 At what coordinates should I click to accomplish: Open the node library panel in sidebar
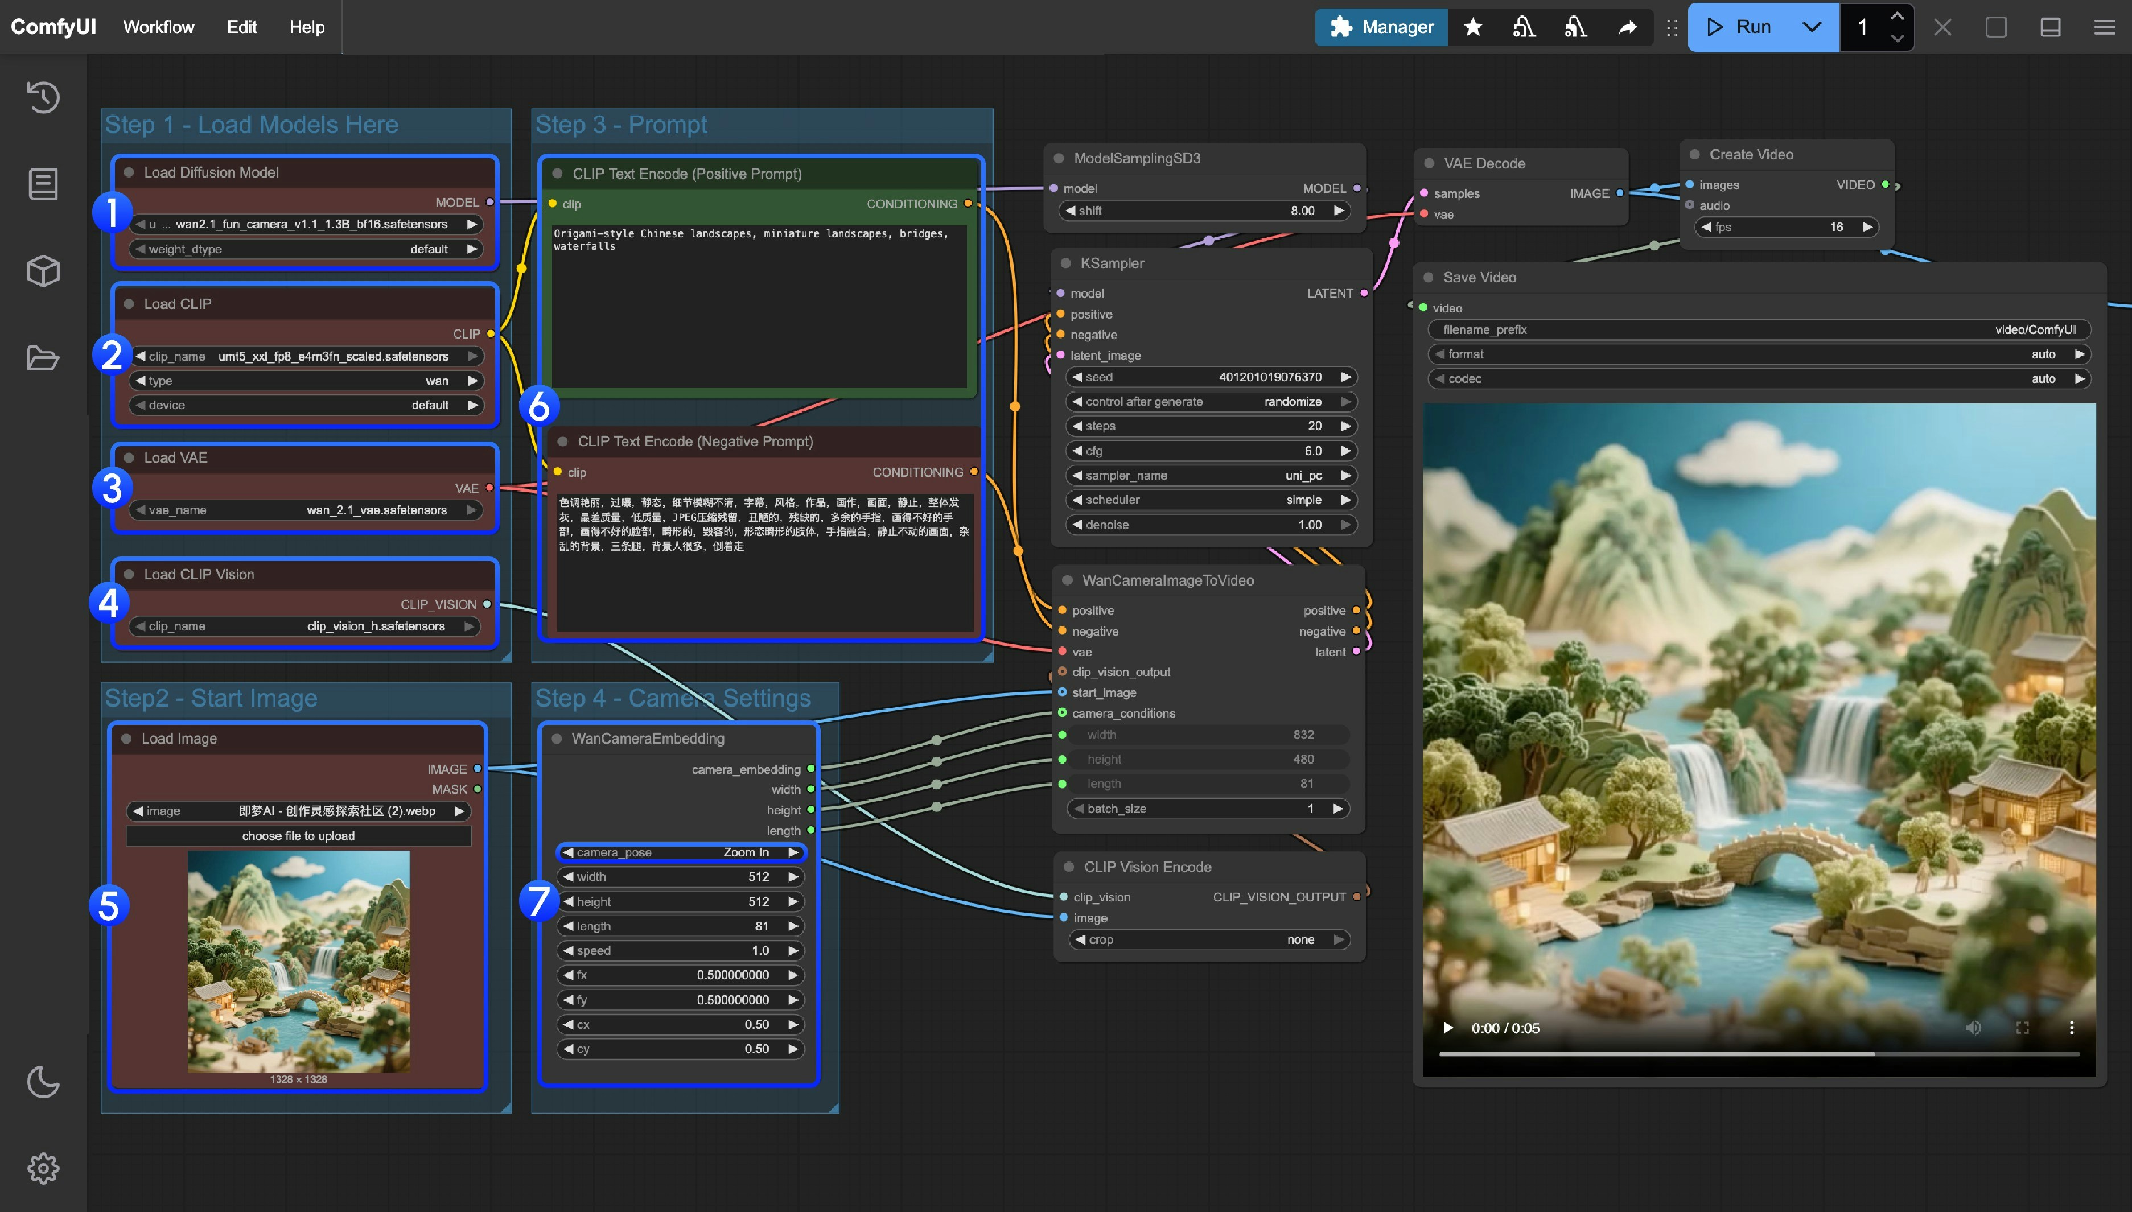pyautogui.click(x=42, y=183)
